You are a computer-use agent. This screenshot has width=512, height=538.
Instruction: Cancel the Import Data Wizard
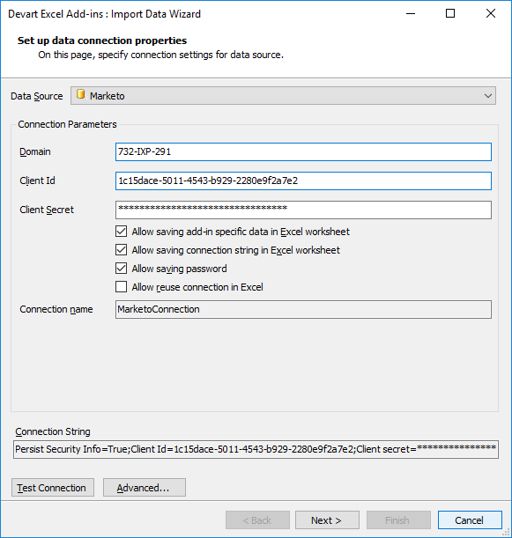coord(470,520)
